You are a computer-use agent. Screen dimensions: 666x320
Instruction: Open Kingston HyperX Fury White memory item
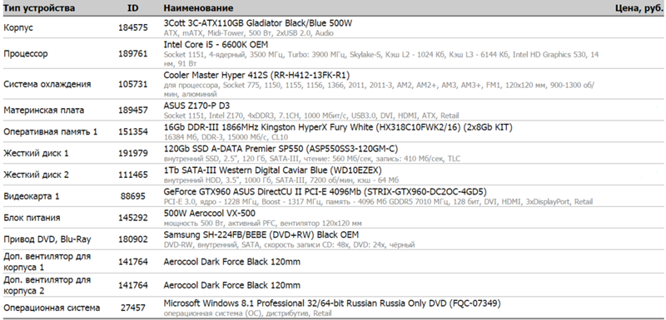[x=338, y=127]
